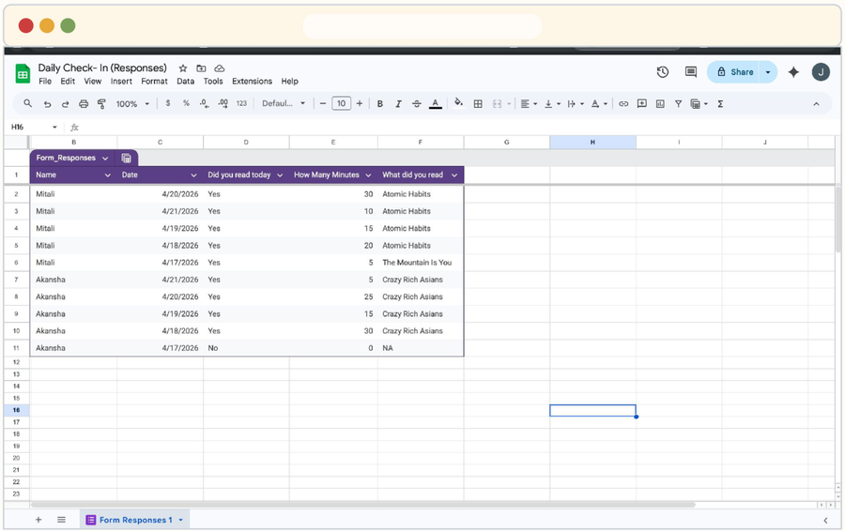Select column H header
Viewport: 845px width, 531px height.
click(592, 143)
